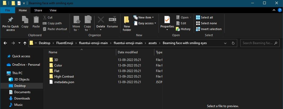
Task: Click Invert selection button
Action: point(209,29)
